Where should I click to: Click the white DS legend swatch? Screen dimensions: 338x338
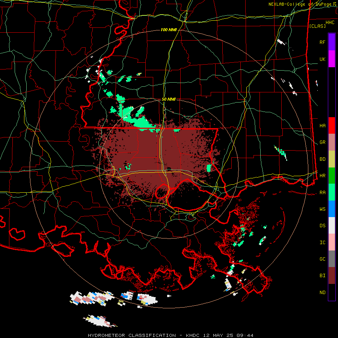tap(332, 225)
